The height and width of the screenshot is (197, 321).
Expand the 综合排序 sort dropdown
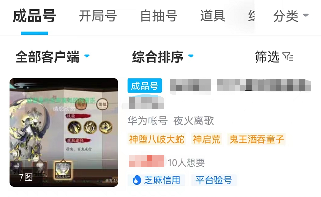tap(163, 57)
